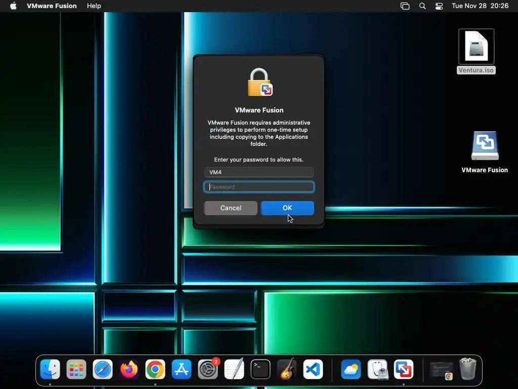Click the VM4 username field
This screenshot has height=389, width=518.
click(x=259, y=172)
